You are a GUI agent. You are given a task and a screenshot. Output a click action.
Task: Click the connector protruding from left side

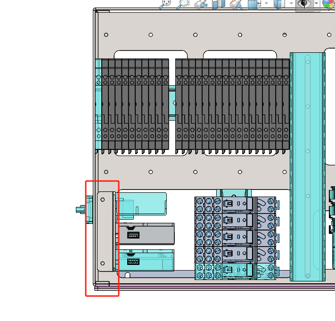[81, 209]
